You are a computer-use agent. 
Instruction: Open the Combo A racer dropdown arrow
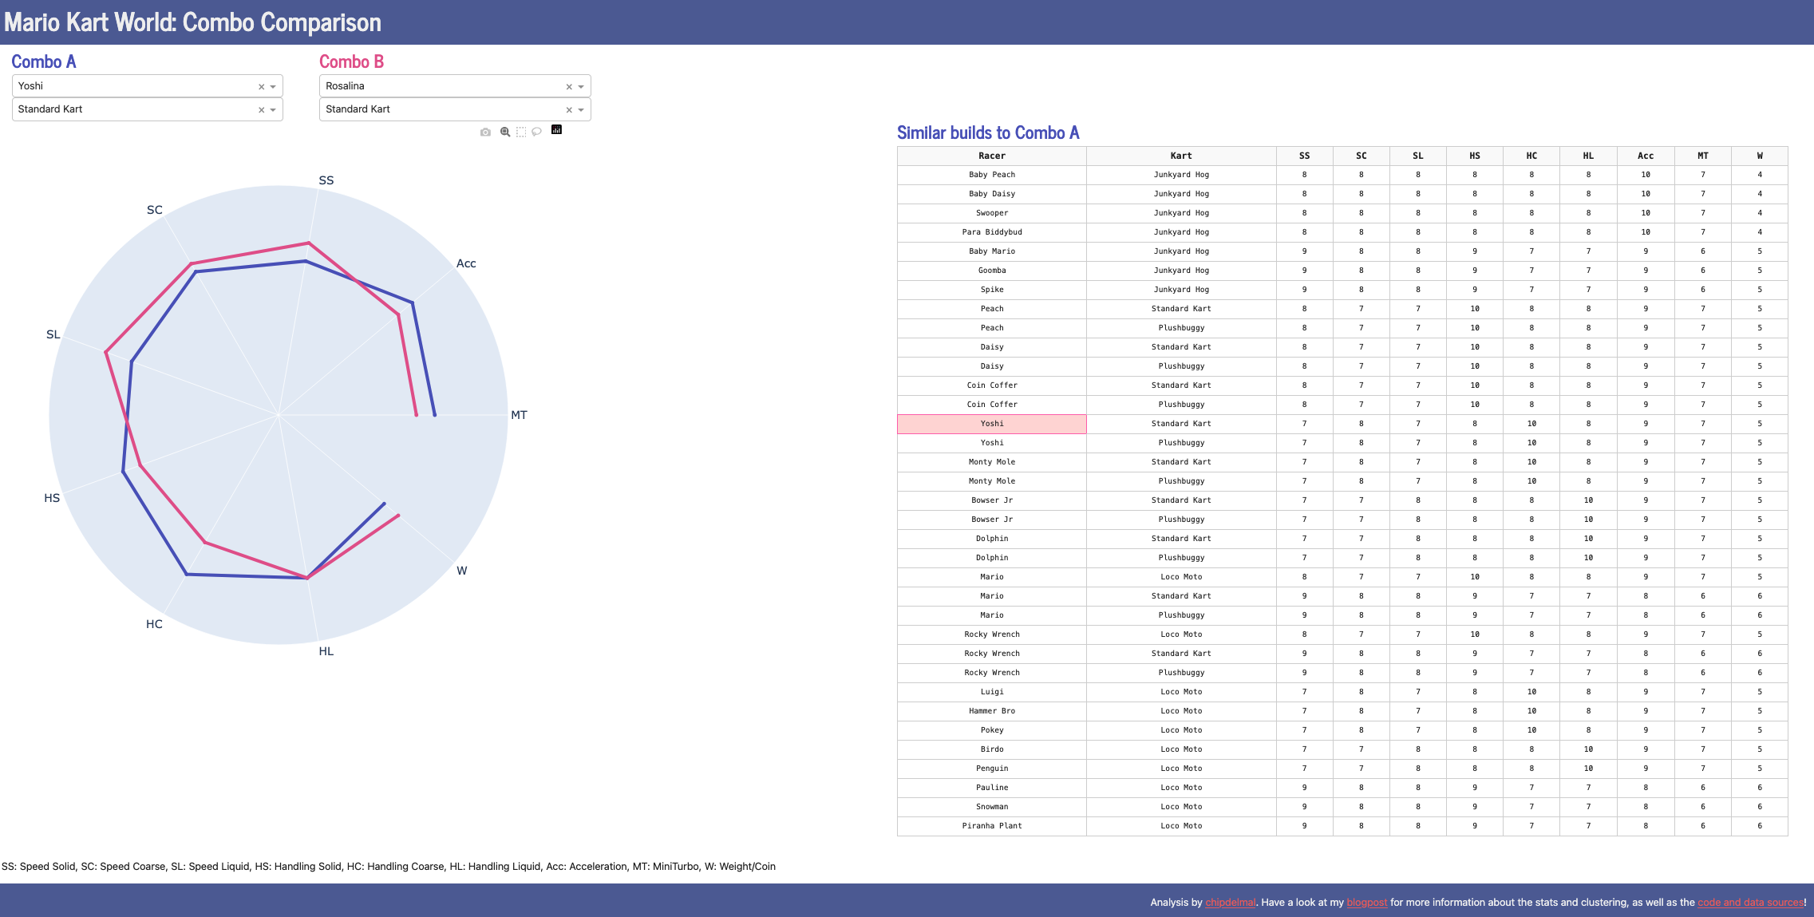click(273, 86)
